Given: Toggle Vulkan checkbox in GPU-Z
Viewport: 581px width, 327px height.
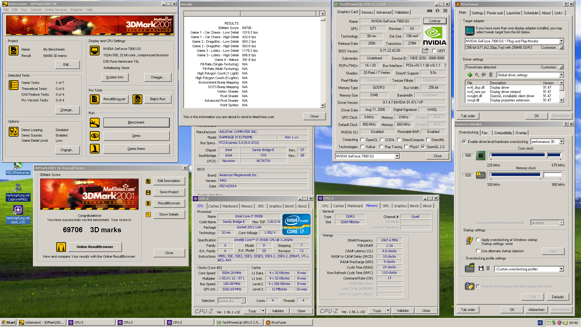Looking at the screenshot, I should (362, 147).
